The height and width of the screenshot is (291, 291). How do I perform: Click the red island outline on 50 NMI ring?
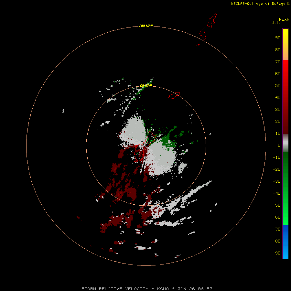174,95
